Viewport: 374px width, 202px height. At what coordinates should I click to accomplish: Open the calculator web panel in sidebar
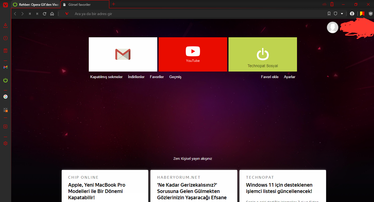pyautogui.click(x=5, y=110)
